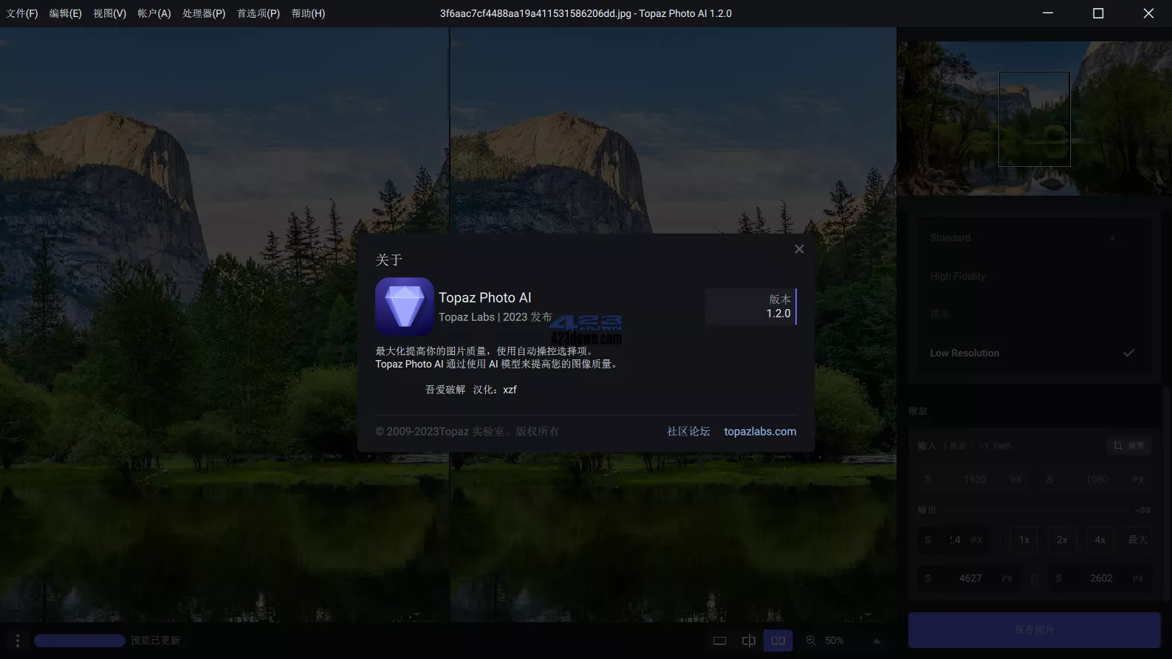Click the scale factor field

(x=954, y=540)
